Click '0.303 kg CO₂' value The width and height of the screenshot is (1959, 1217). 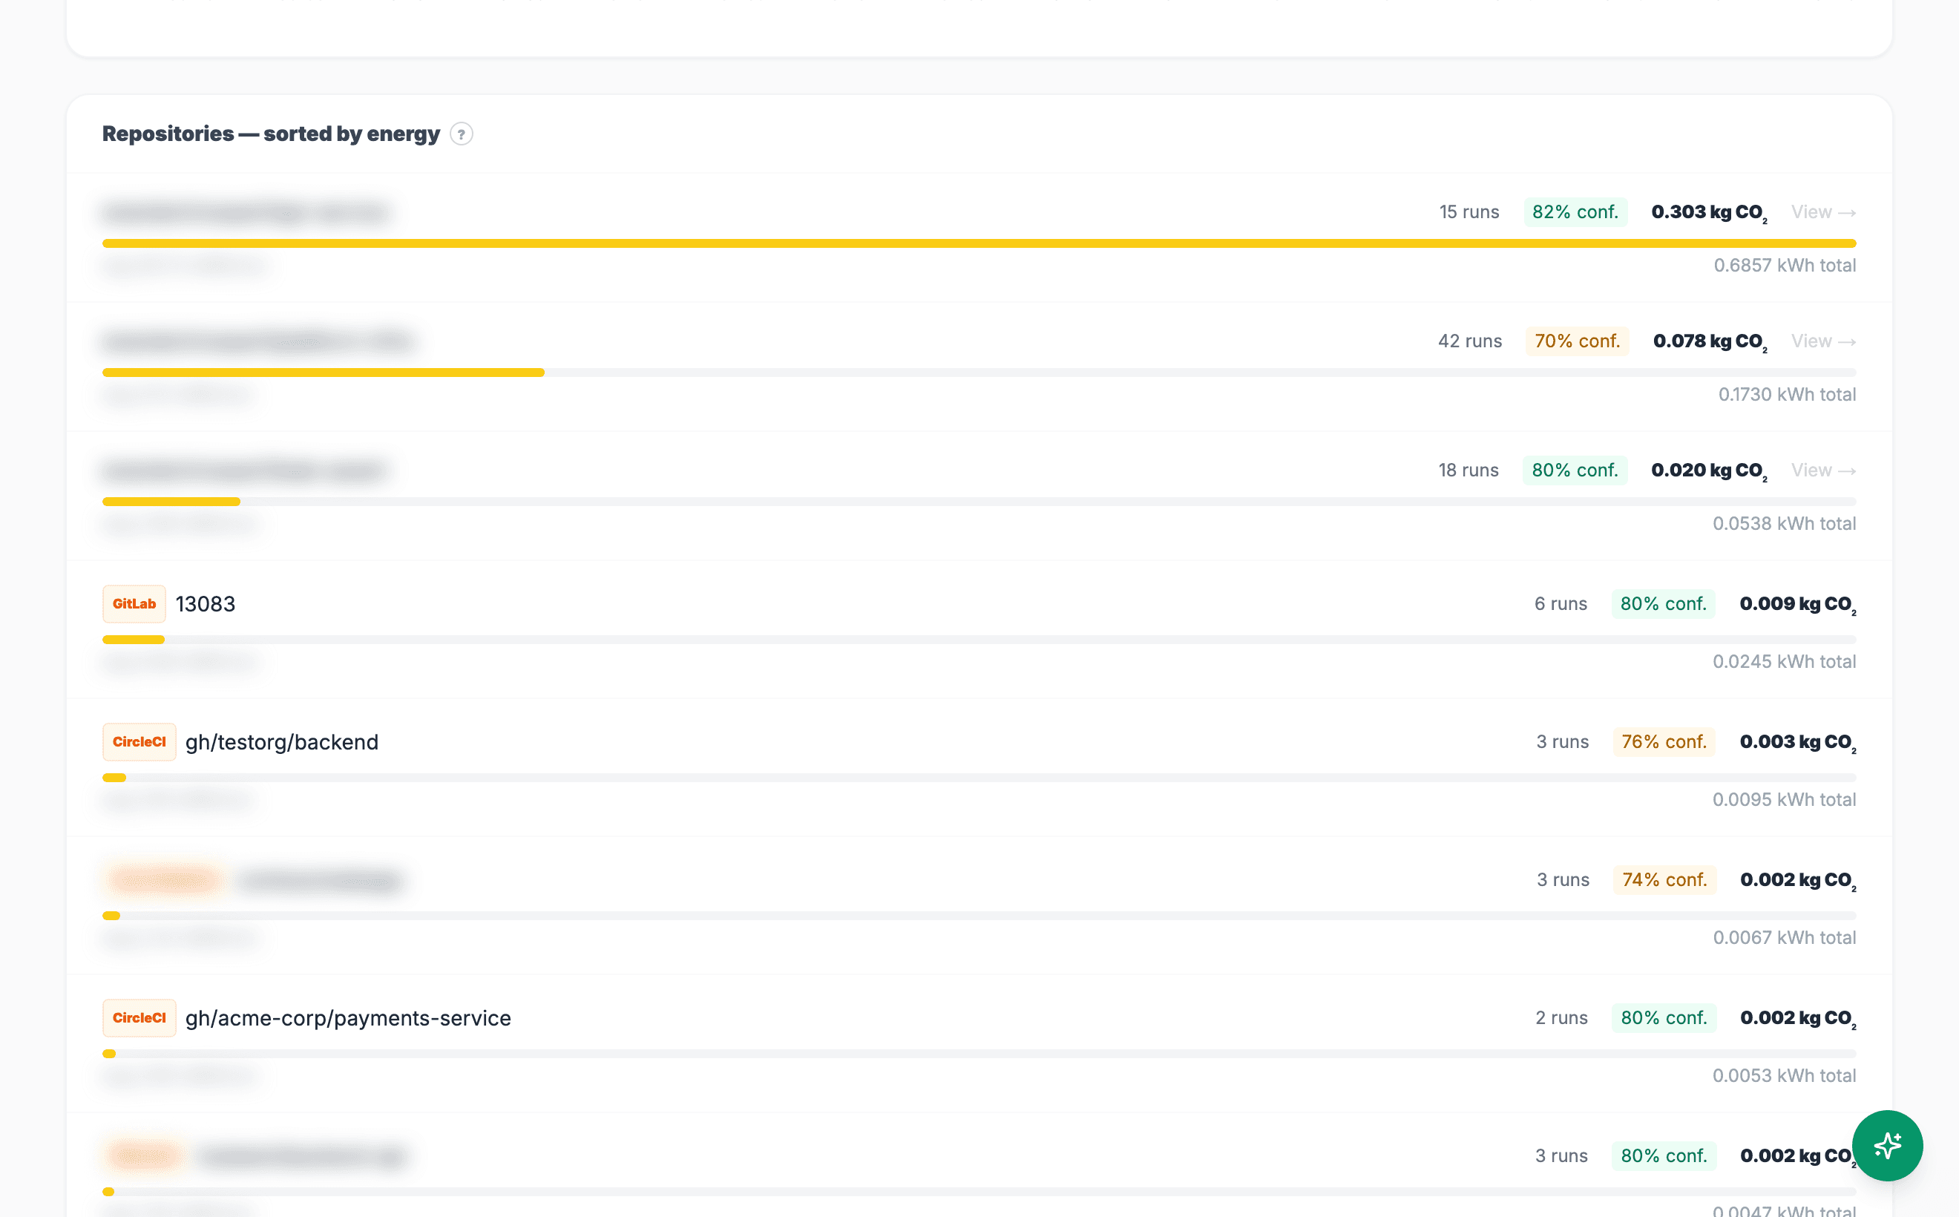pos(1710,213)
